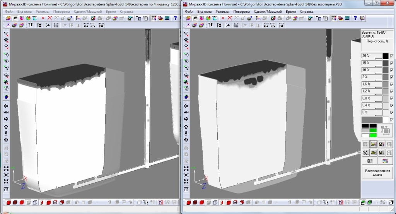
Task: Click the black swatch beside 20 % level
Action: pos(386,56)
